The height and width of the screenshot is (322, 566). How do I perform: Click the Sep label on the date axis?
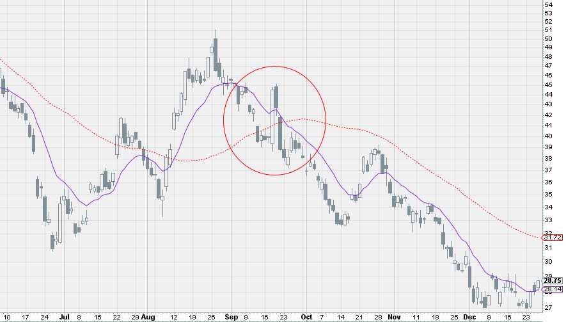(232, 316)
